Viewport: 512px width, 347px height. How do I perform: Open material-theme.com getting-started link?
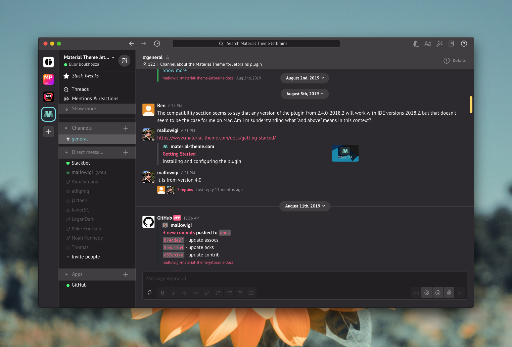coord(217,138)
